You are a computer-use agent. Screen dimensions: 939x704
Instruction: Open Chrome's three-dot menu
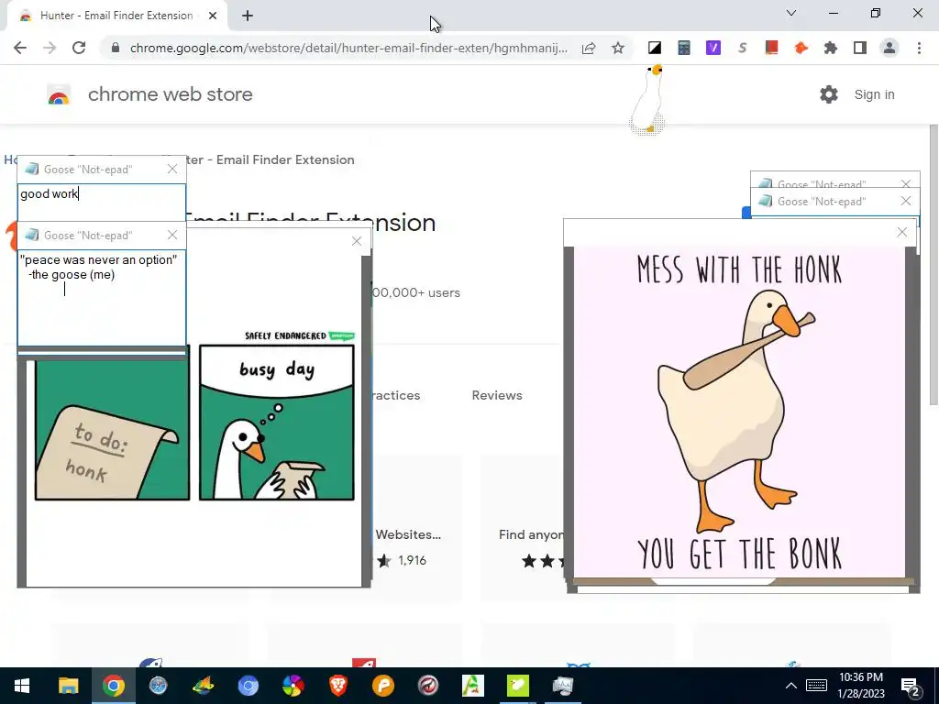tap(919, 48)
